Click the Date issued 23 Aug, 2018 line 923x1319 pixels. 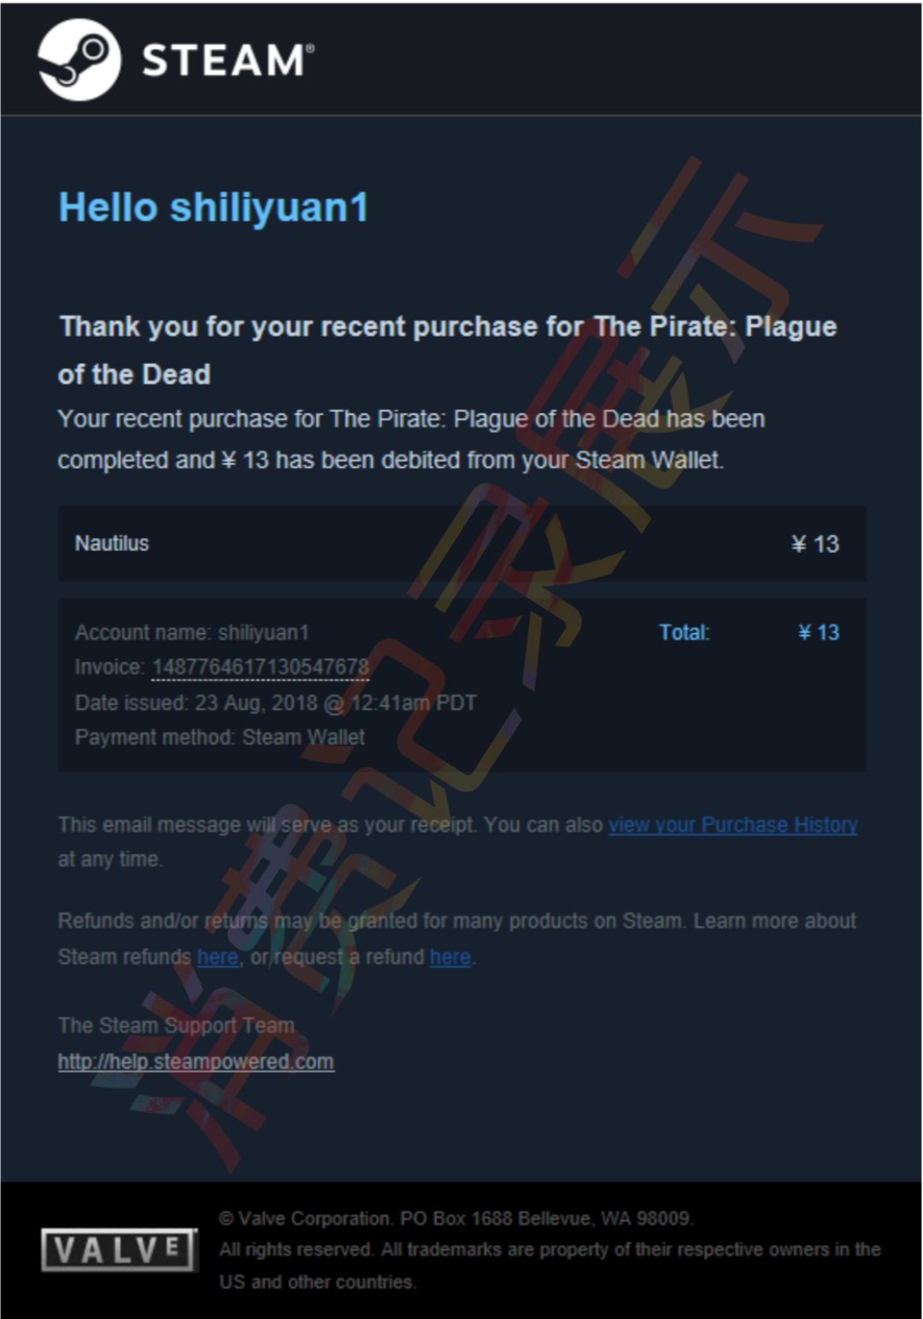coord(276,703)
